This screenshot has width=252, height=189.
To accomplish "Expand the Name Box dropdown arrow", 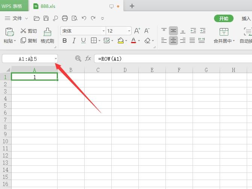I will tap(56, 58).
